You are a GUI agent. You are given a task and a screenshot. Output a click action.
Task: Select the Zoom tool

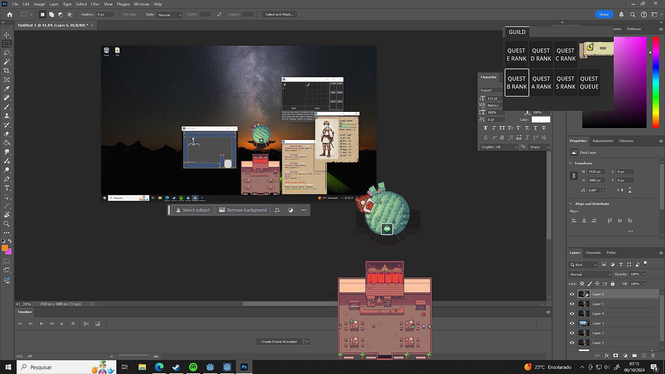coord(7,224)
